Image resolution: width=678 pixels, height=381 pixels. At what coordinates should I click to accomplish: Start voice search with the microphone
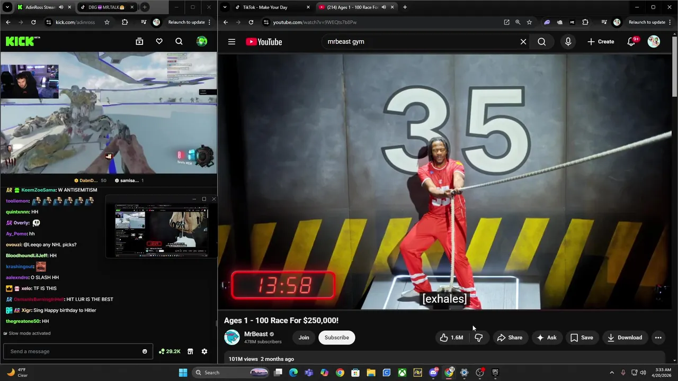click(x=568, y=42)
